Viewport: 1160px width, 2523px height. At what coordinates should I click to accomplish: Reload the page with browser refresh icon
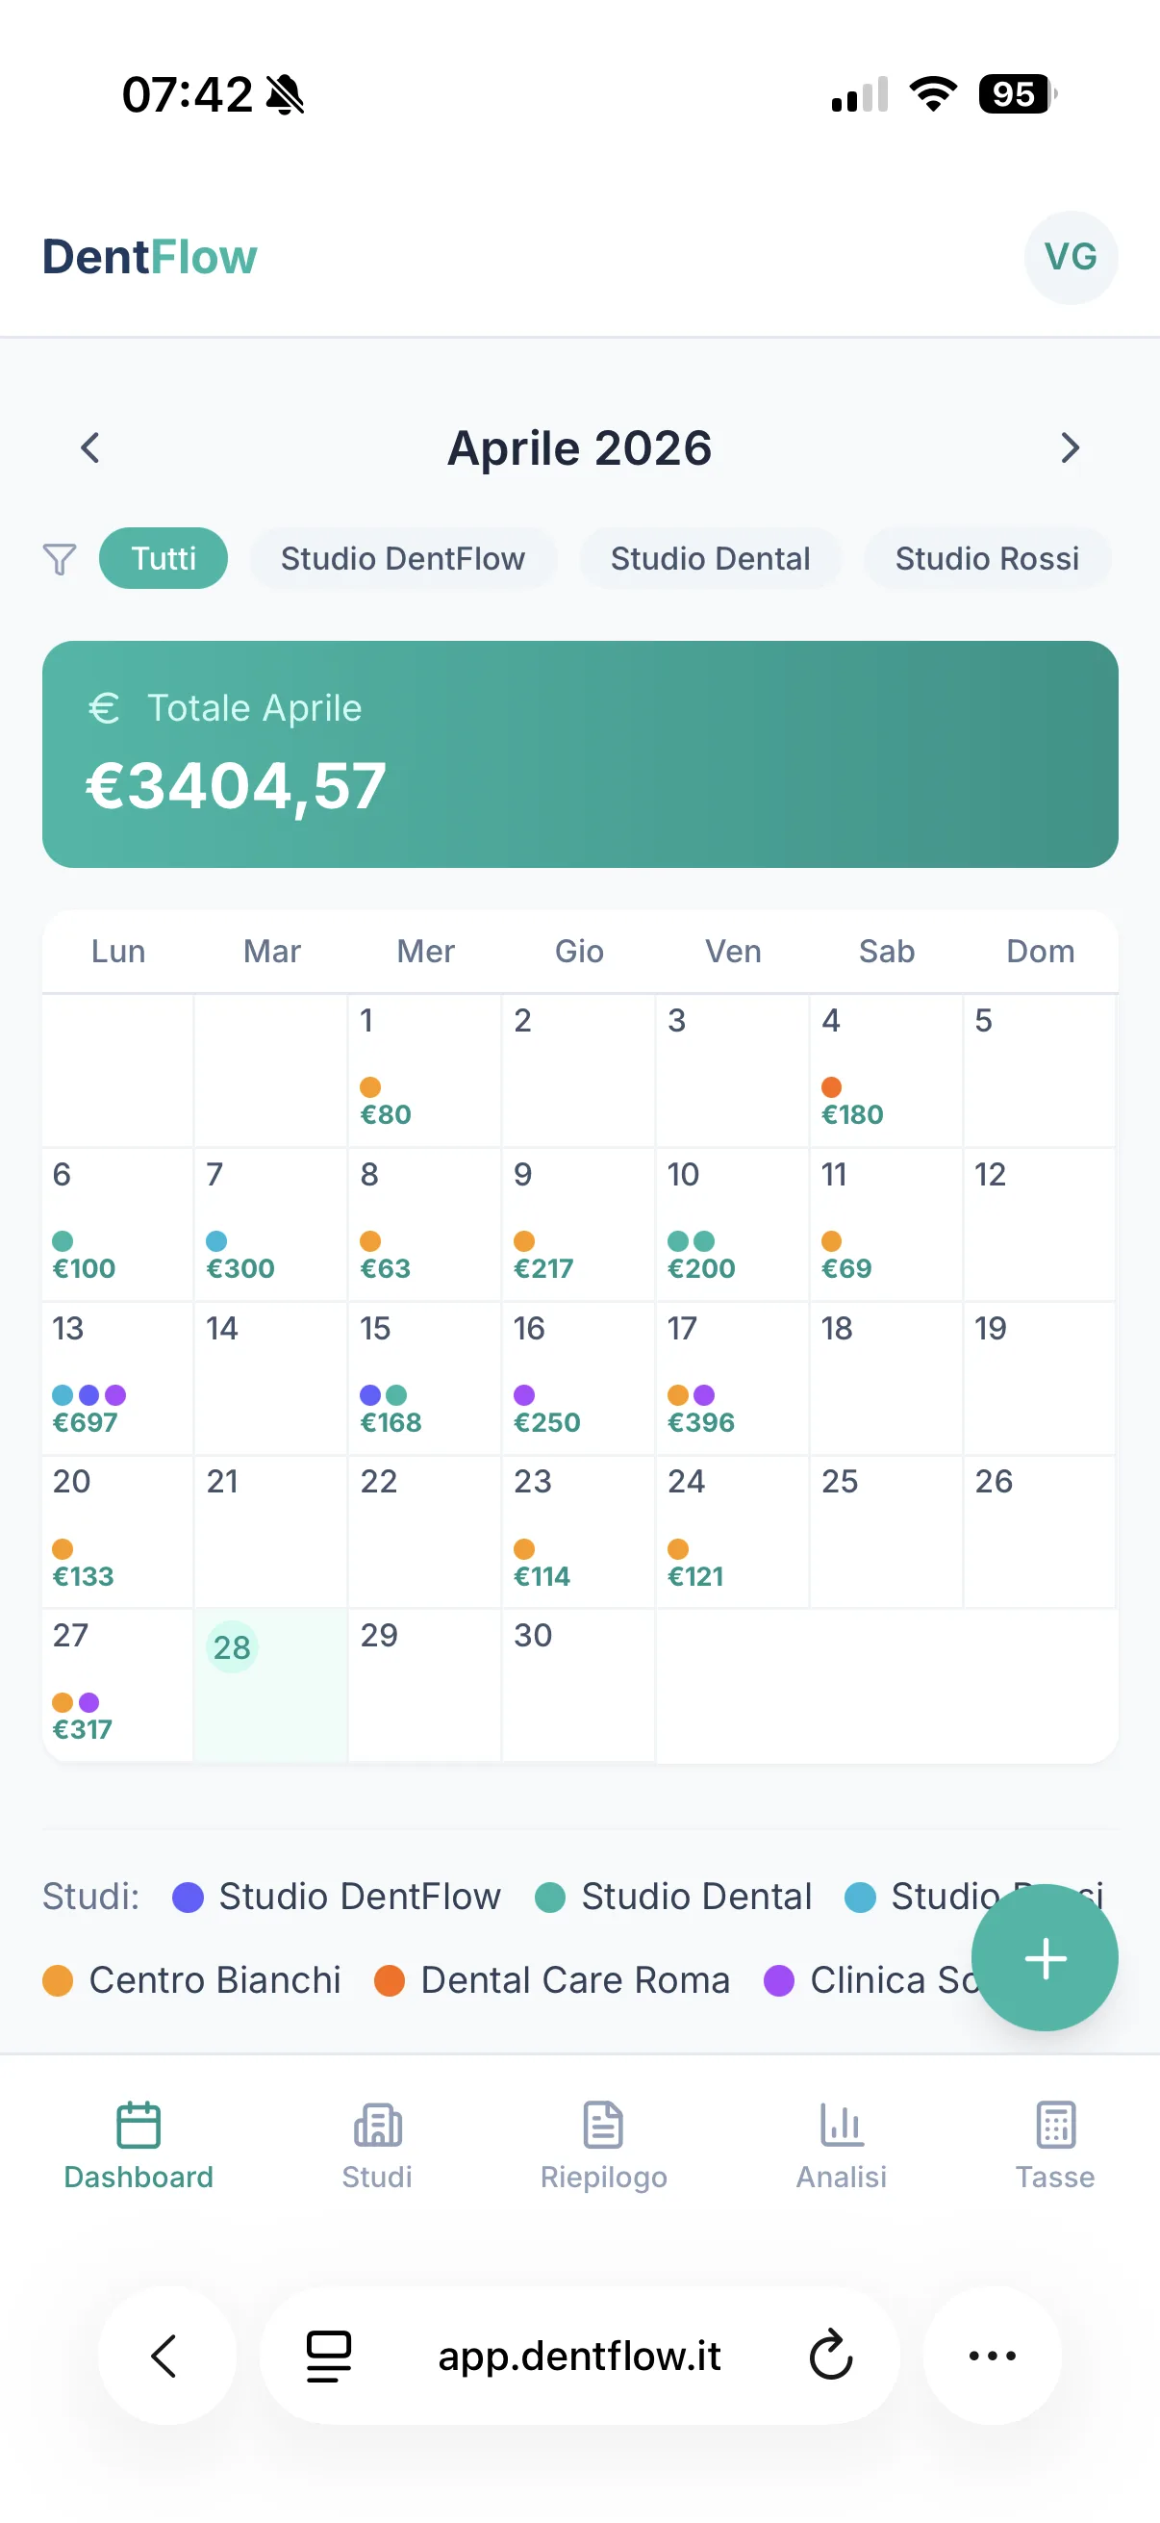(x=831, y=2356)
